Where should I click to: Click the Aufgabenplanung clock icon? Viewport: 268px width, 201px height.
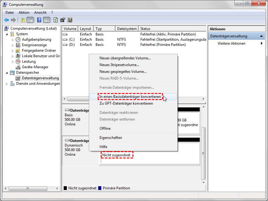pos(18,39)
